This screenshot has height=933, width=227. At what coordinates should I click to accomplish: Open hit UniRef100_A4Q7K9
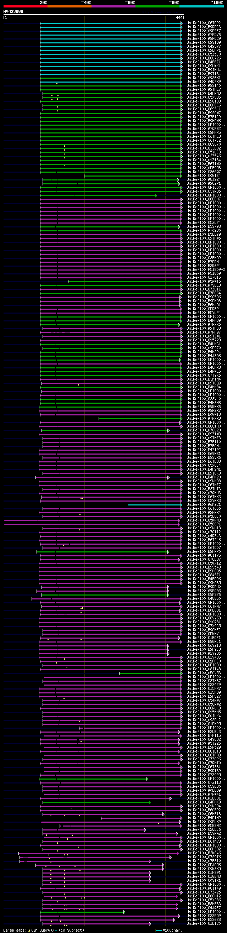point(204,82)
